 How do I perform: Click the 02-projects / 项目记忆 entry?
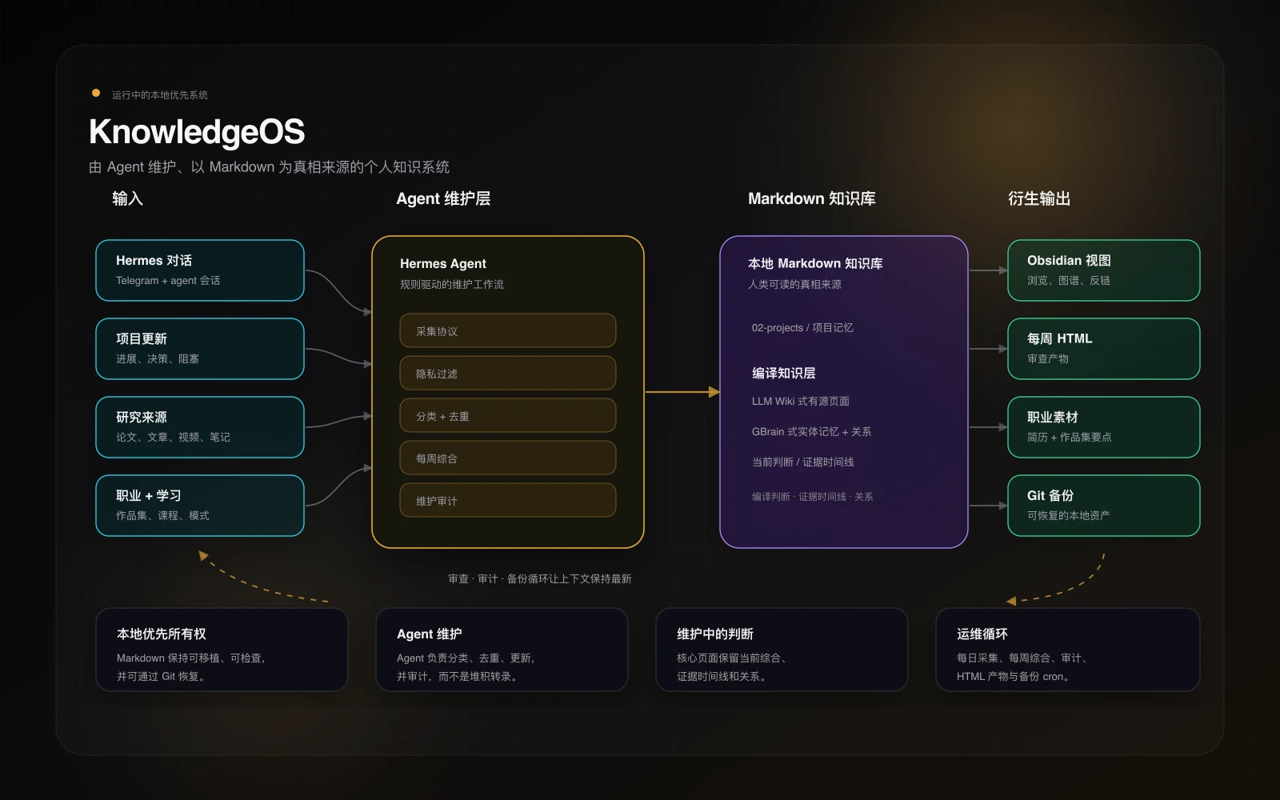[802, 328]
